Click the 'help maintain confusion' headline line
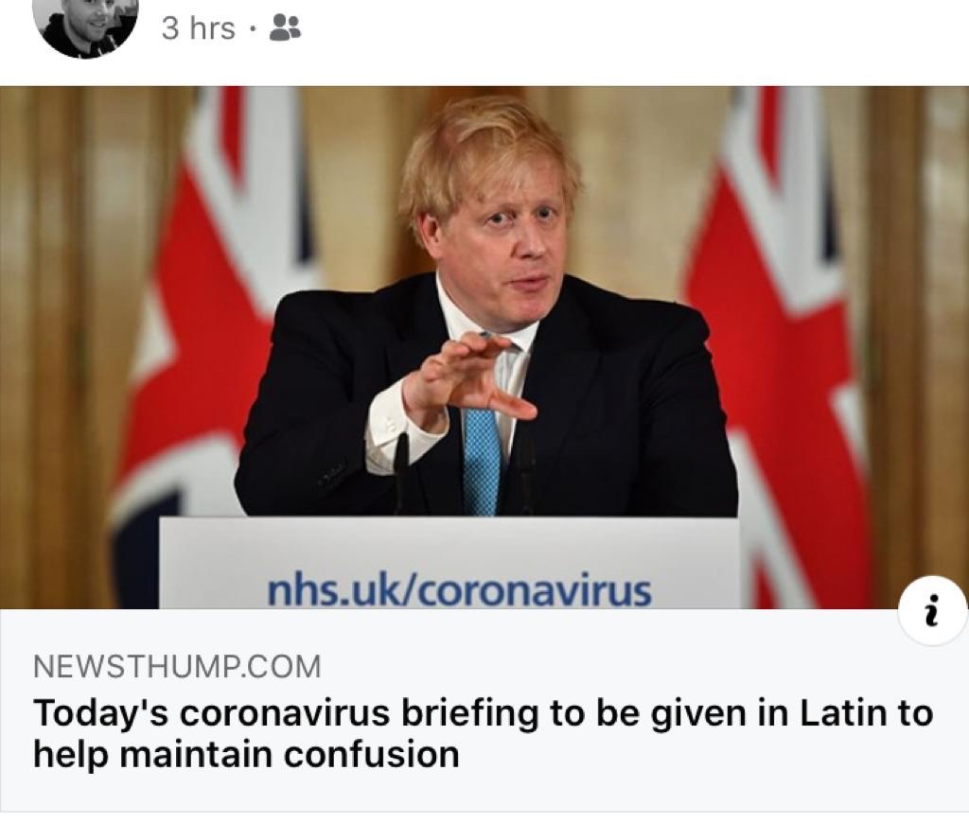This screenshot has height=823, width=969. click(x=246, y=754)
